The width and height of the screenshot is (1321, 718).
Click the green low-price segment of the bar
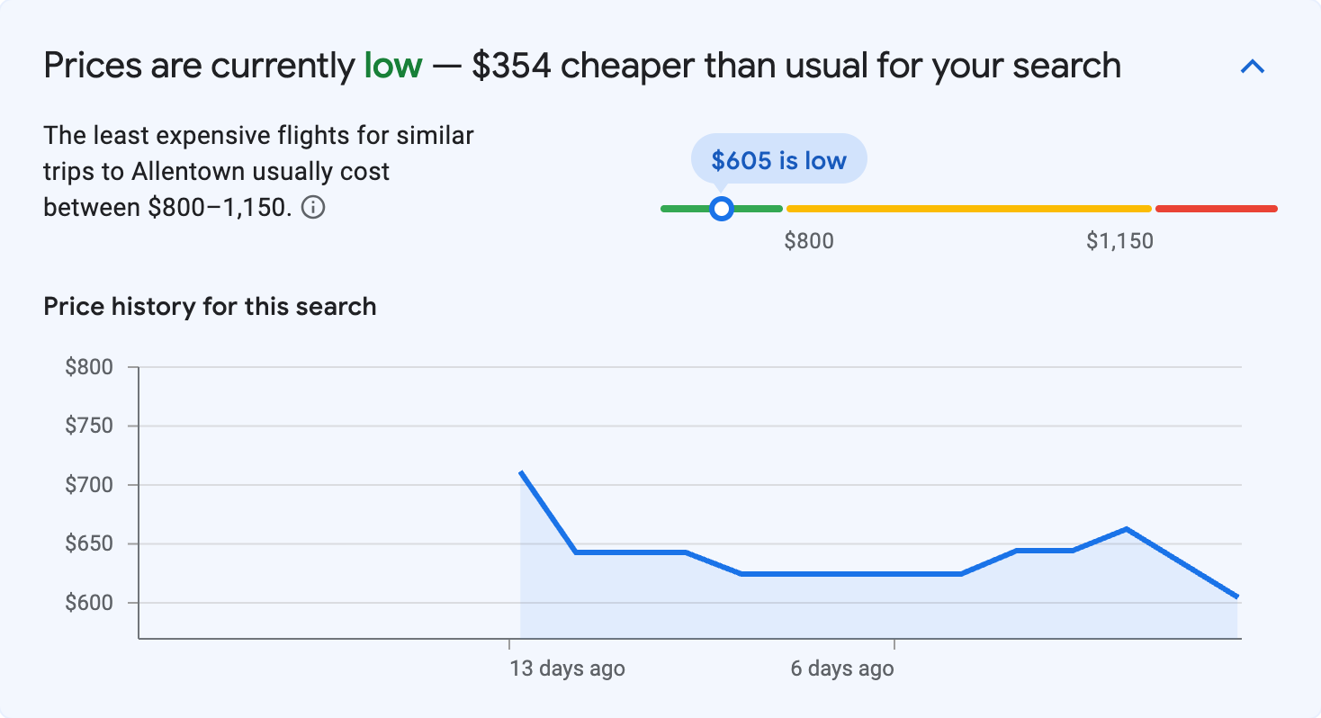click(x=684, y=208)
